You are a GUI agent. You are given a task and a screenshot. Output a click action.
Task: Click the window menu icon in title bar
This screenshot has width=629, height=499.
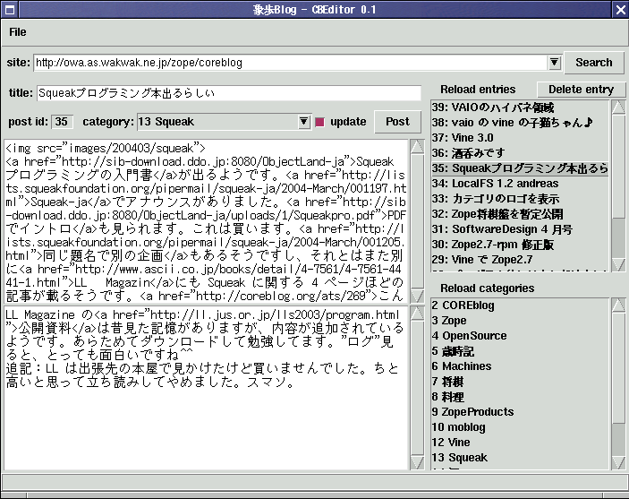coord(10,10)
